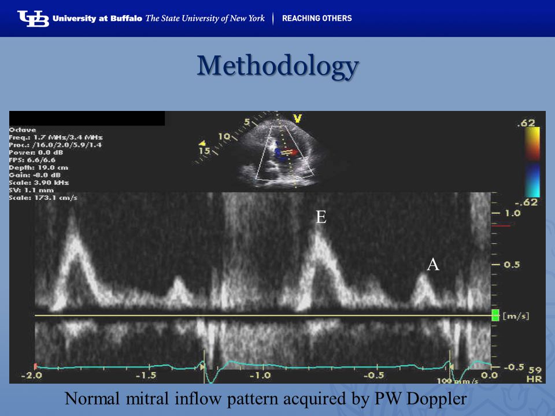The width and height of the screenshot is (555, 416).
Task: Click the '-1.5' time axis label
Action: click(x=146, y=375)
